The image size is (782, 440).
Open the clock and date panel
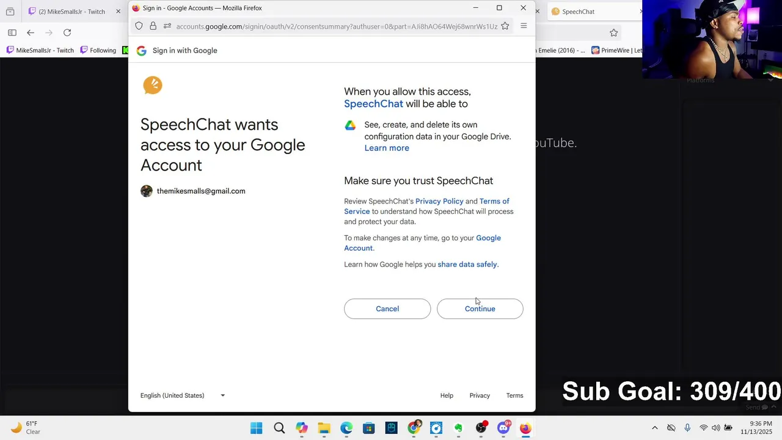pos(756,428)
